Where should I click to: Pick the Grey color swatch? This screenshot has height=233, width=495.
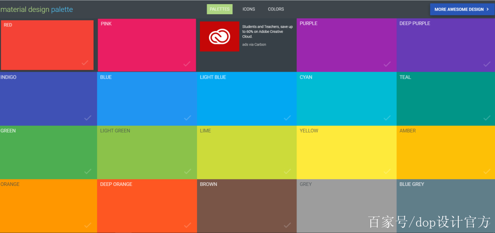point(346,206)
